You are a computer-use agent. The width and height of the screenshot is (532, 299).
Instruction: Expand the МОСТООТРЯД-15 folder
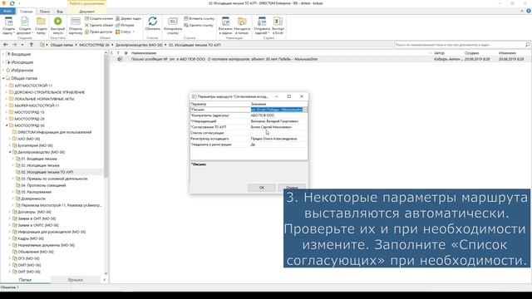7,112
